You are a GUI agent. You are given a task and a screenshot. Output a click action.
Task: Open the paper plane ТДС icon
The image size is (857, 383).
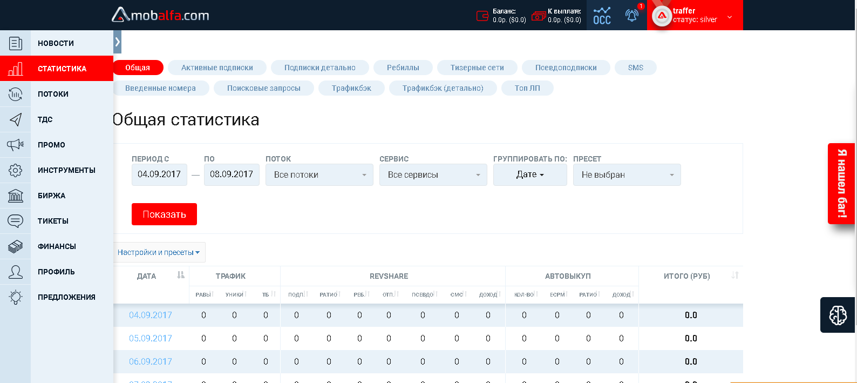point(15,119)
